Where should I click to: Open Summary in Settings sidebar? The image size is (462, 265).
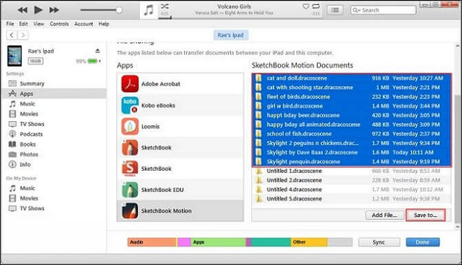(x=32, y=83)
